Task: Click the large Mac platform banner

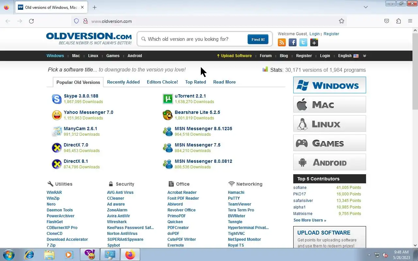Action: click(x=330, y=104)
